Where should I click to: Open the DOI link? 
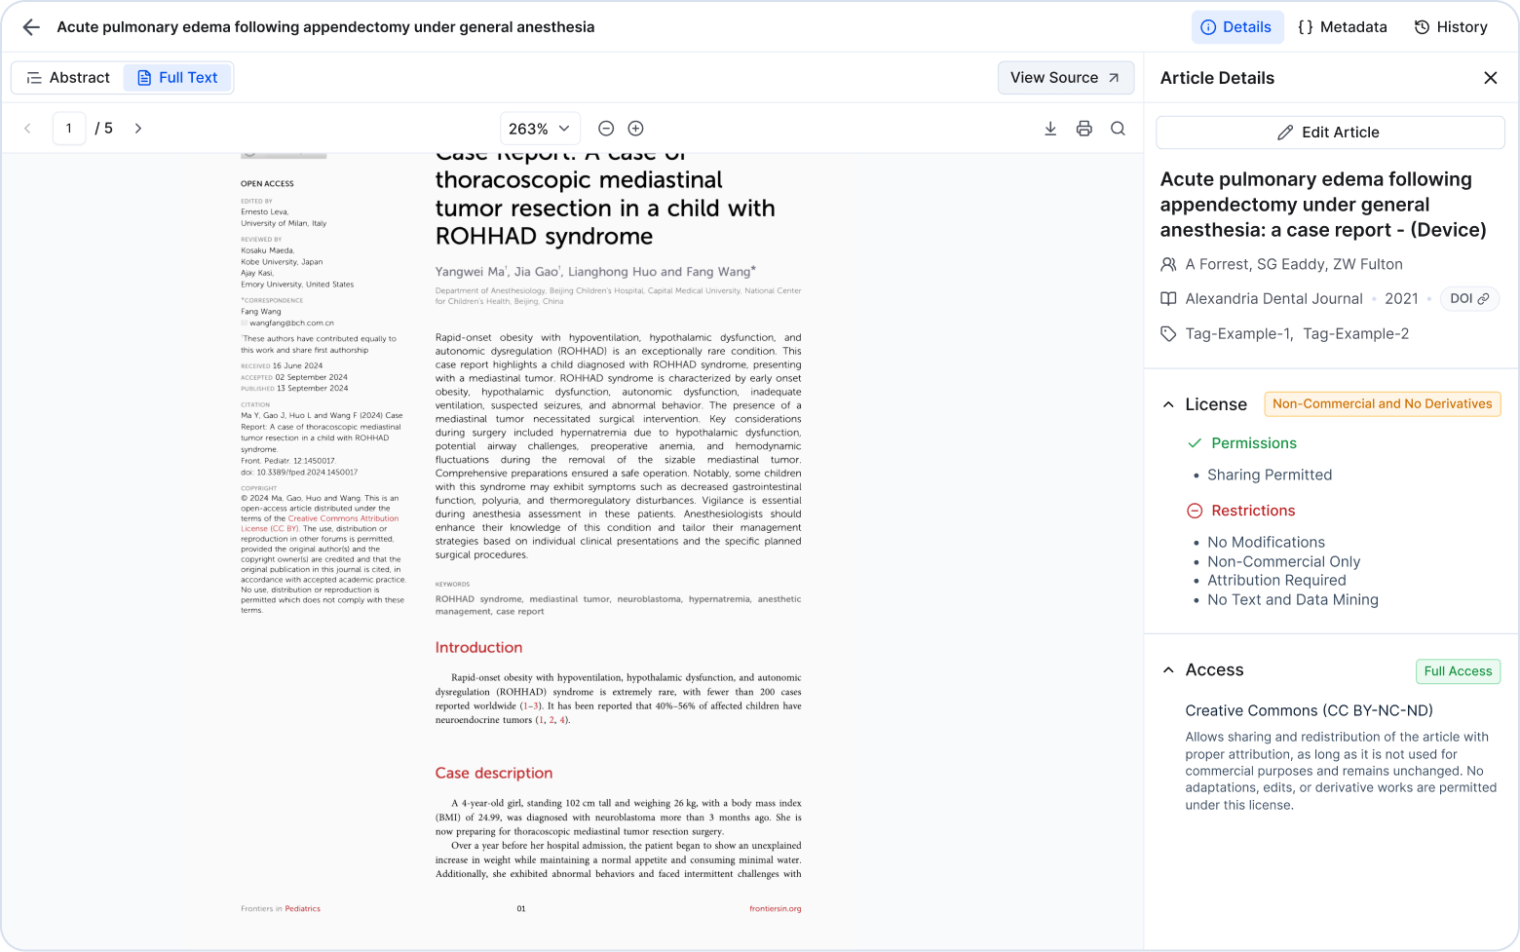[1469, 299]
